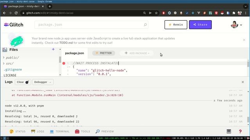
Task: Click the green spreadsheet extension icon
Action: 211,13
